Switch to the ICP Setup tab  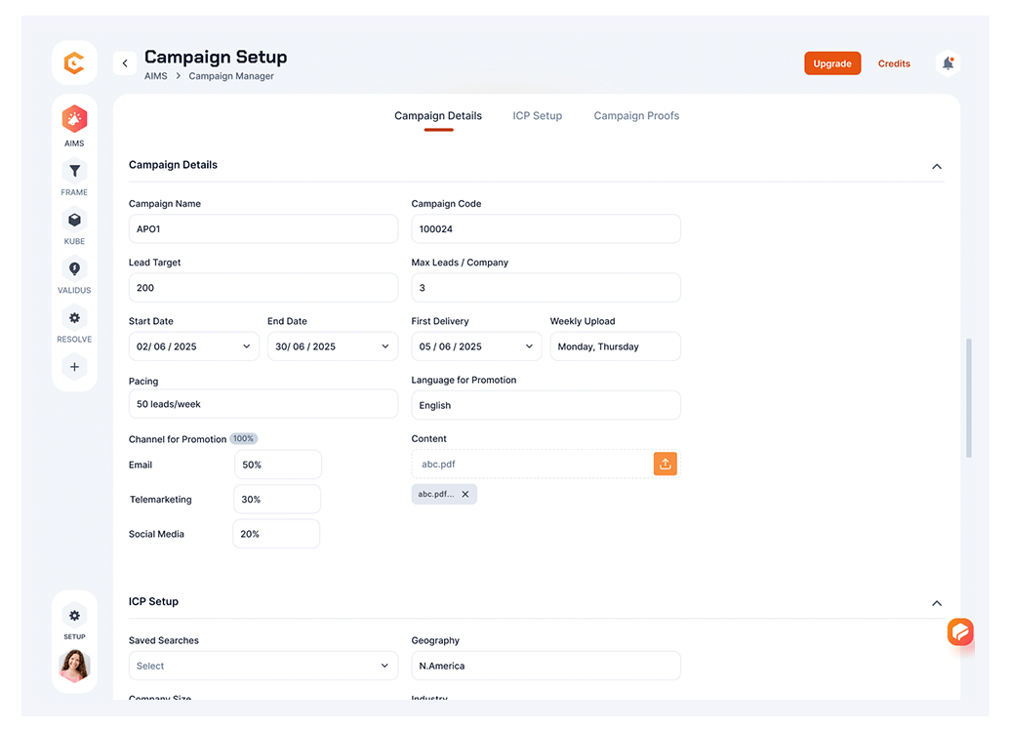[x=538, y=115]
